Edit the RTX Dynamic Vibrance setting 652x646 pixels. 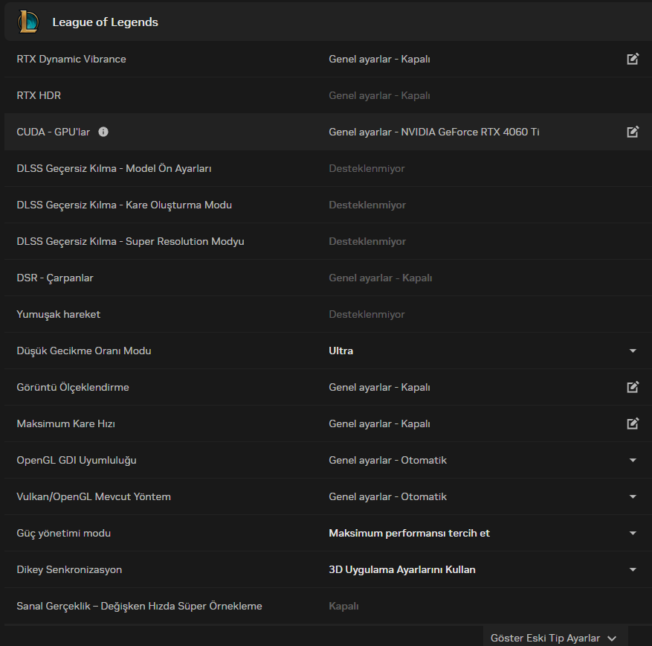(x=633, y=59)
